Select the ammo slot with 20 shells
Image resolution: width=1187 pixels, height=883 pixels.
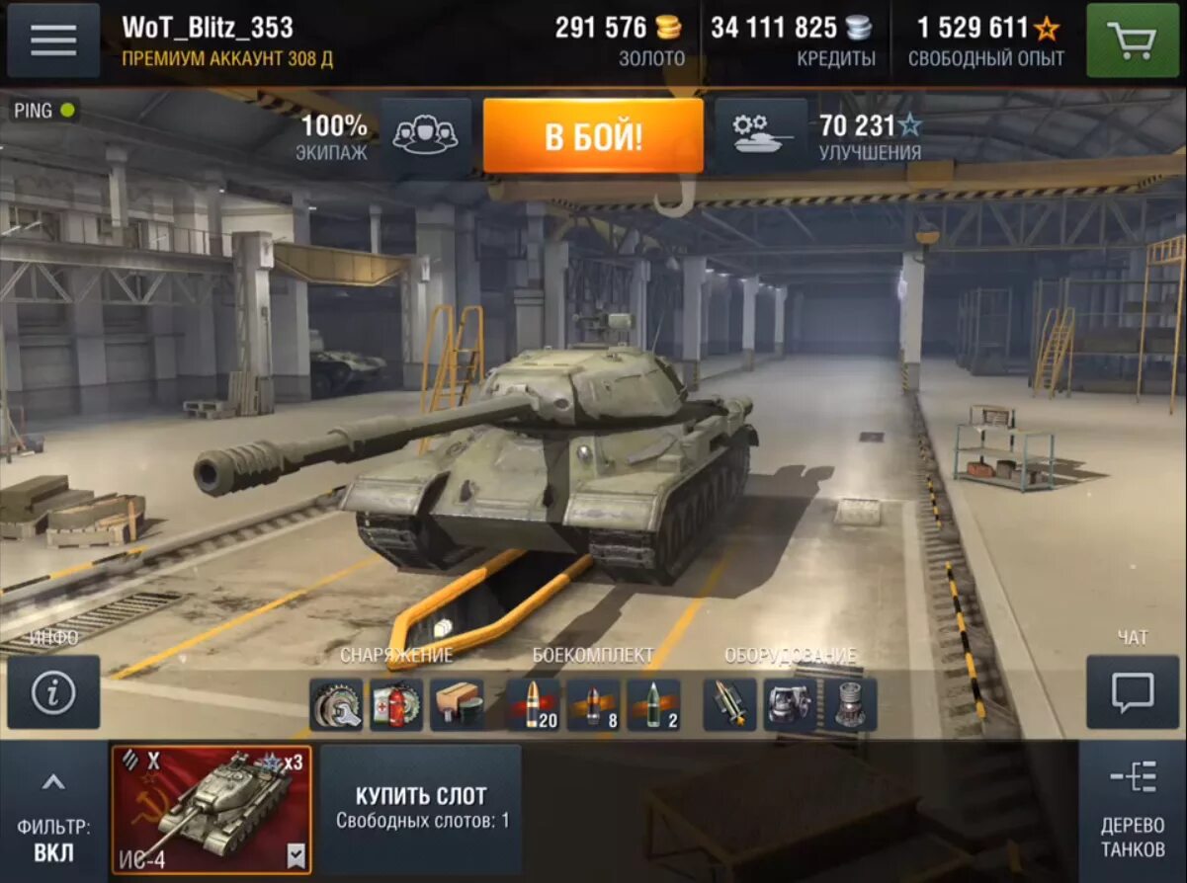tap(534, 704)
